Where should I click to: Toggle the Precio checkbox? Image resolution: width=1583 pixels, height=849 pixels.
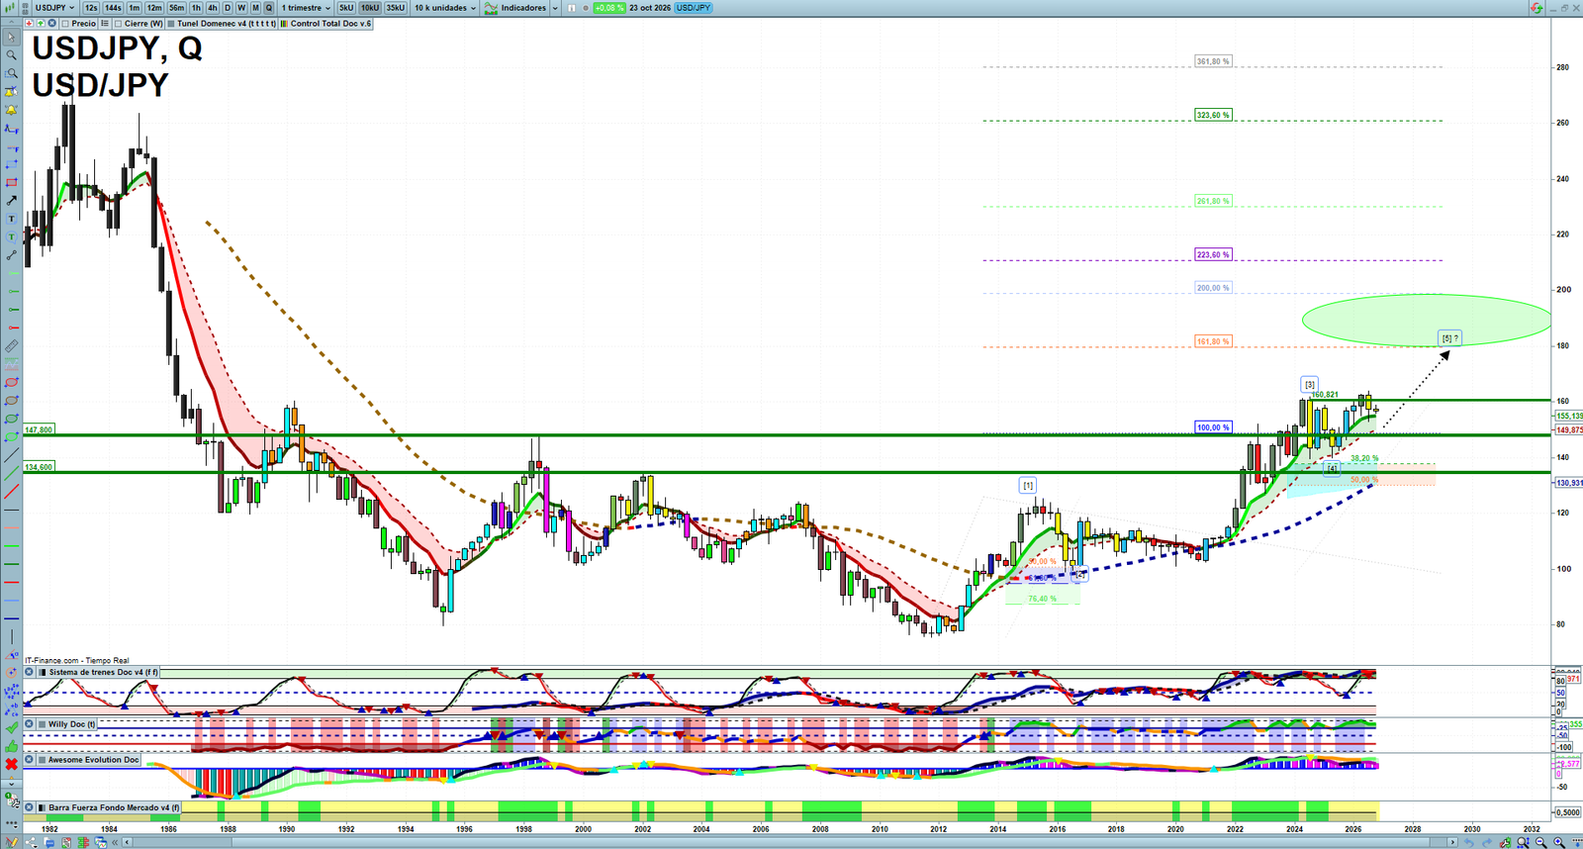coord(65,24)
